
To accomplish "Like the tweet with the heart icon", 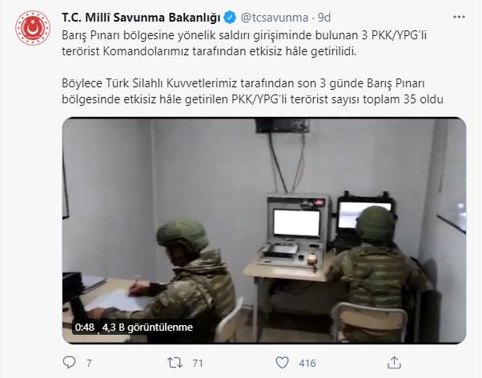I will click(x=282, y=362).
